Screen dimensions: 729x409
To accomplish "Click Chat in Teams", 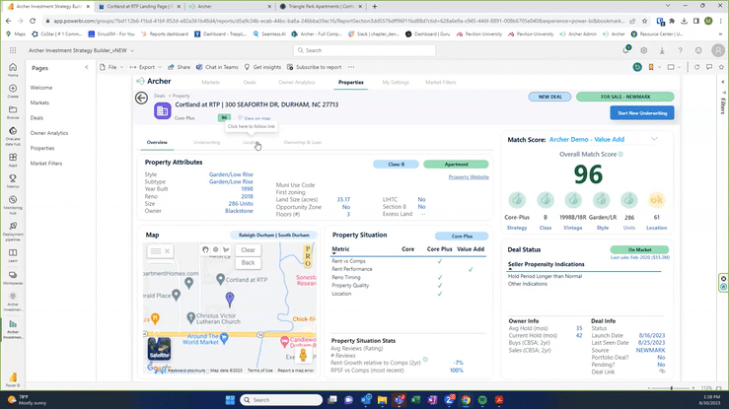I will 217,67.
